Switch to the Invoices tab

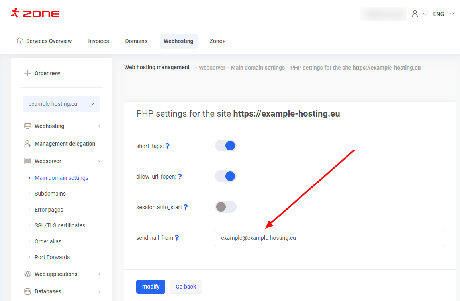point(98,41)
